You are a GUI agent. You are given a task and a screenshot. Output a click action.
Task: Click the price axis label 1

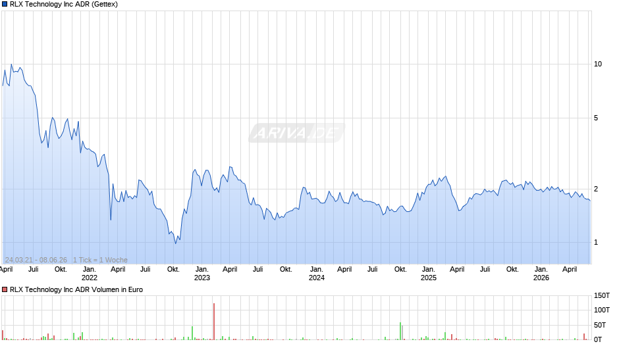point(596,242)
